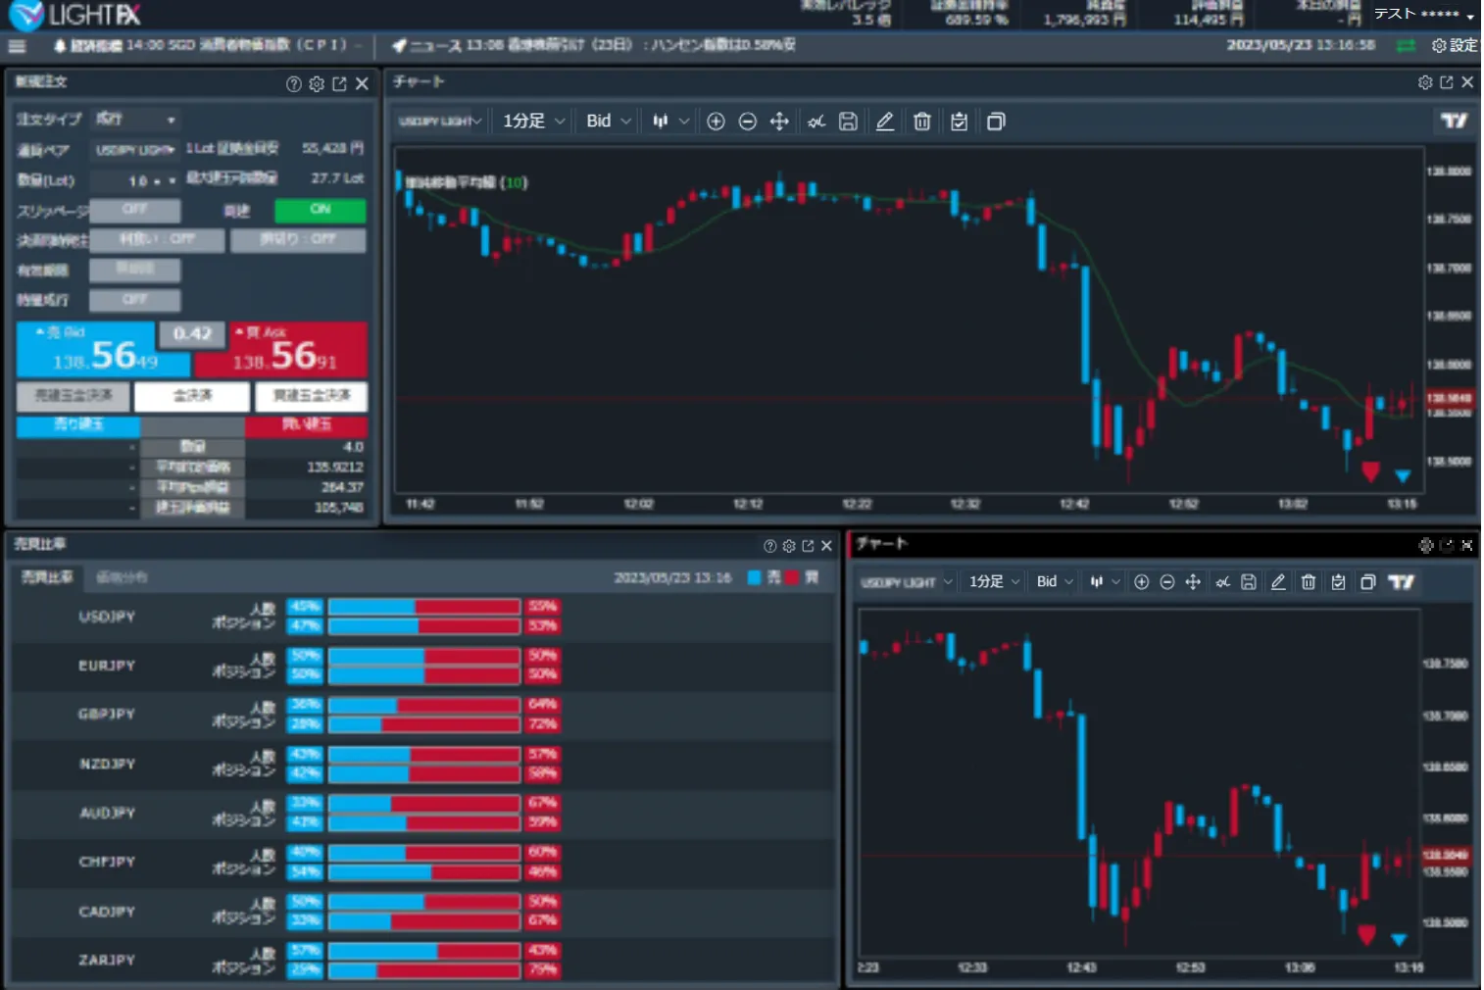Click the USDJPY position ratio bar
Viewport: 1484px width, 990px height.
[x=423, y=626]
